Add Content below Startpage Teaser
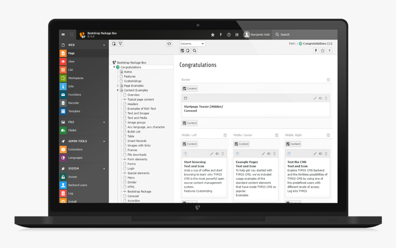The height and width of the screenshot is (248, 396). (x=190, y=123)
